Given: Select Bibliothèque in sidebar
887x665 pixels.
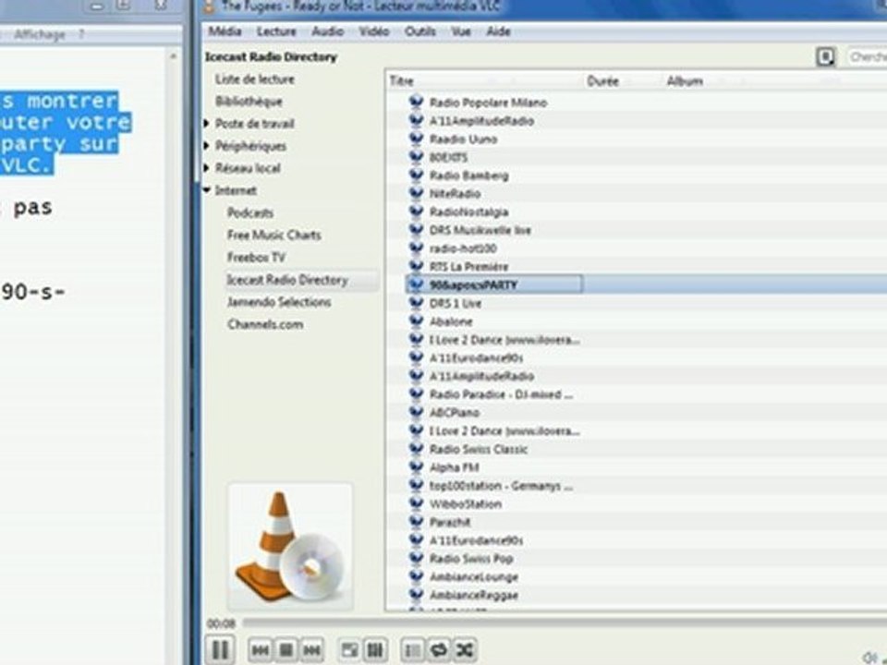Looking at the screenshot, I should (x=249, y=102).
